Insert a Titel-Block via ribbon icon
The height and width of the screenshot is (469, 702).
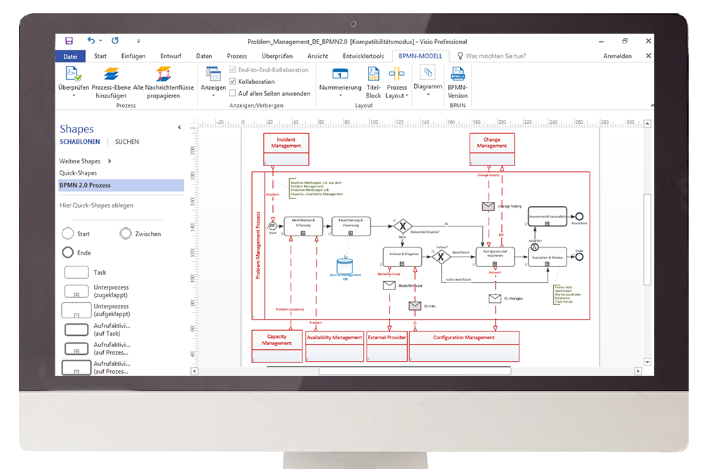373,74
